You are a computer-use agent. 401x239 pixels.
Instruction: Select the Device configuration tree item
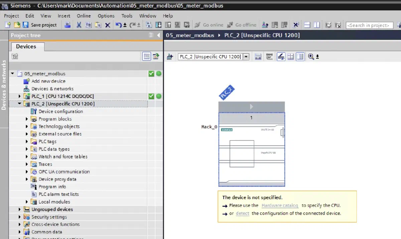tap(60, 111)
